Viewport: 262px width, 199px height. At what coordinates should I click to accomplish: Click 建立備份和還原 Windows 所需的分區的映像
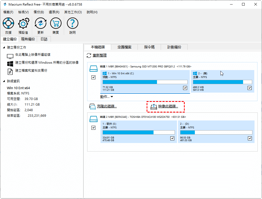point(47,63)
